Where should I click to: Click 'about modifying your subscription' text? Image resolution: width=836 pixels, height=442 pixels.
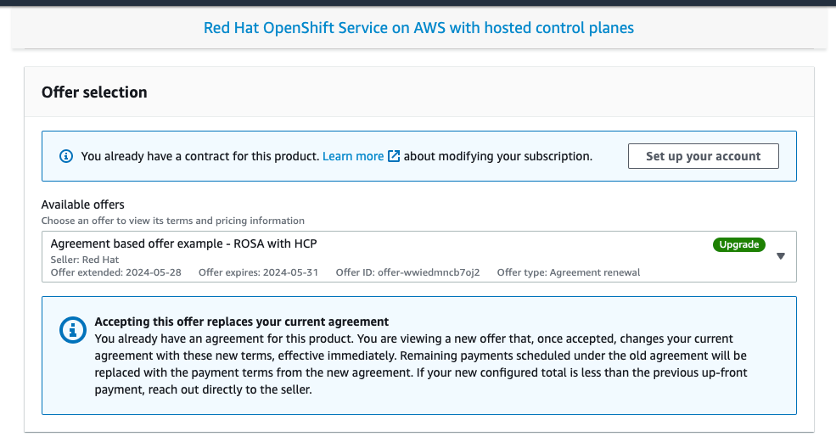[498, 156]
